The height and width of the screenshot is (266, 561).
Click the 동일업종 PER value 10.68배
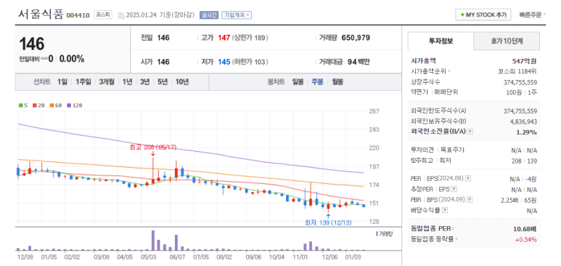[x=525, y=229]
